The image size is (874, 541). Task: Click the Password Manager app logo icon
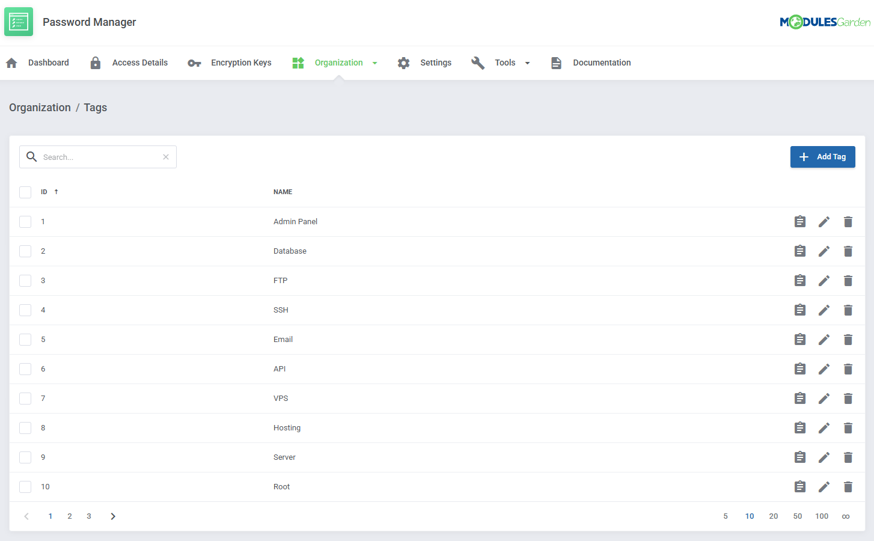point(19,22)
